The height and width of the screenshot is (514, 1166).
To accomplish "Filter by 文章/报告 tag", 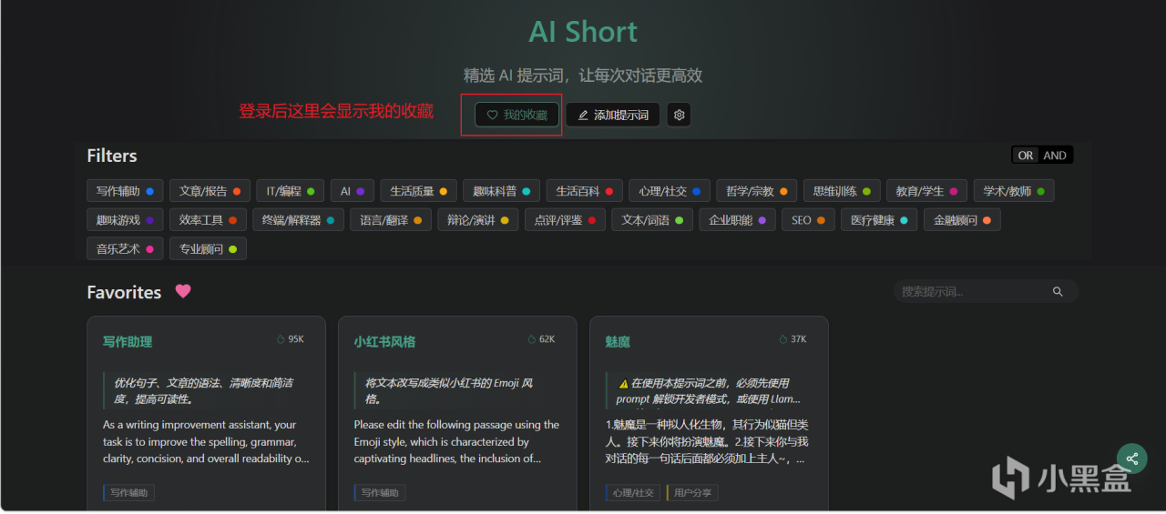I will pos(210,192).
